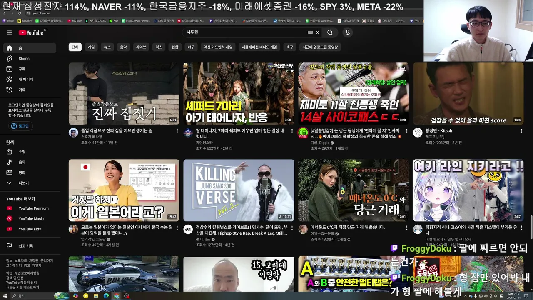This screenshot has width=533, height=300.
Task: Open options menu for 정상수 킬링벌스 video
Action: 292,227
